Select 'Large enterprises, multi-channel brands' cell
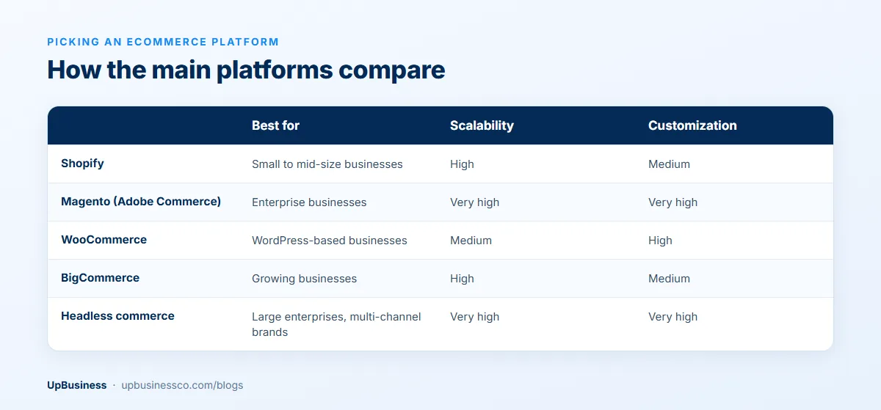 click(x=336, y=324)
